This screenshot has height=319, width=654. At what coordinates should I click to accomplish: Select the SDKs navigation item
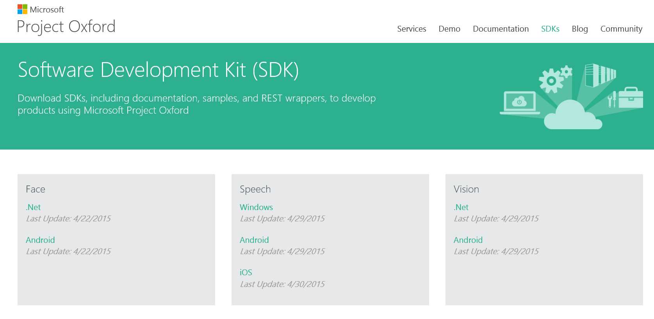click(x=550, y=29)
